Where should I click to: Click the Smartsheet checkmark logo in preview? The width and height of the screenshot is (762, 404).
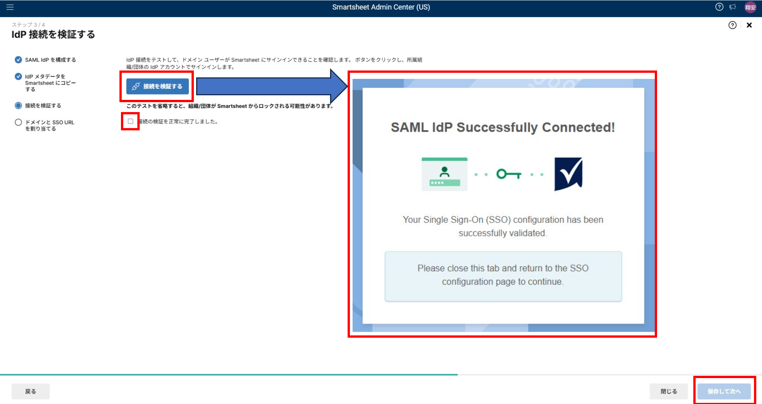(568, 174)
